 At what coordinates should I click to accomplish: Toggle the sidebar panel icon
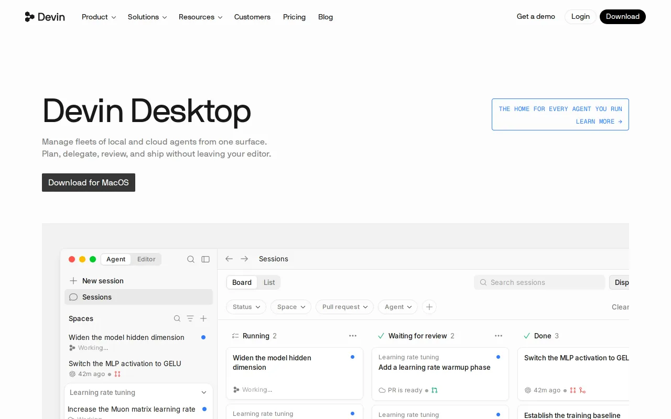pos(205,259)
